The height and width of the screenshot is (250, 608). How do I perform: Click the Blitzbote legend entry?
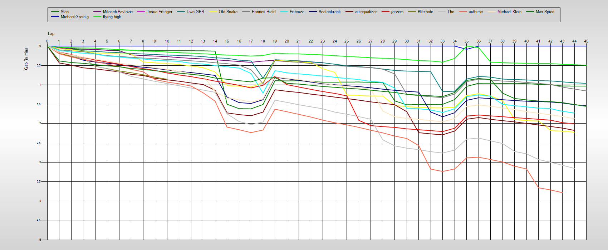pyautogui.click(x=425, y=12)
